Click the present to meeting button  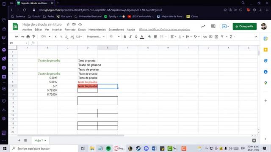[225, 26]
